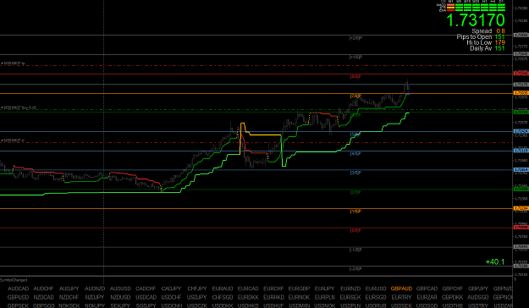This screenshot has width=529, height=308.
Task: Pick the EURDKK pair
Action: pyautogui.click(x=248, y=297)
